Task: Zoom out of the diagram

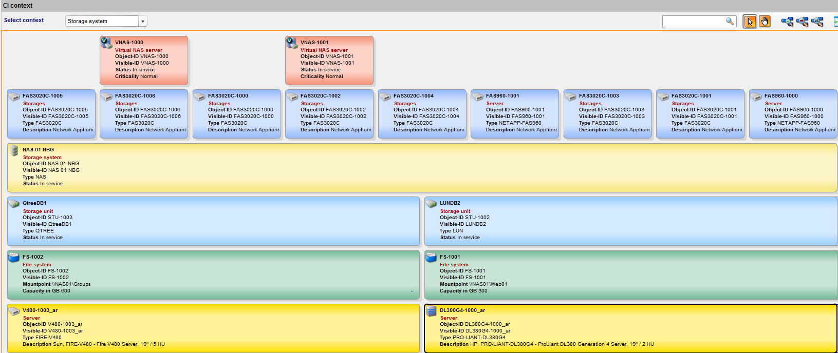Action: coord(803,22)
